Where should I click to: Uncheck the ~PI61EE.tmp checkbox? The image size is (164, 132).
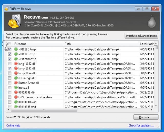click(x=10, y=54)
